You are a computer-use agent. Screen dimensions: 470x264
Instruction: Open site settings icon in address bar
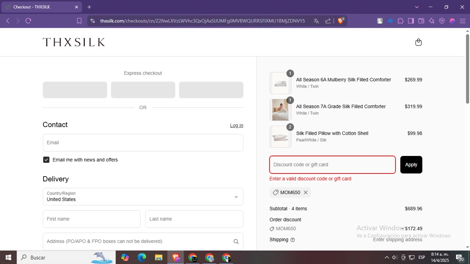(x=92, y=21)
